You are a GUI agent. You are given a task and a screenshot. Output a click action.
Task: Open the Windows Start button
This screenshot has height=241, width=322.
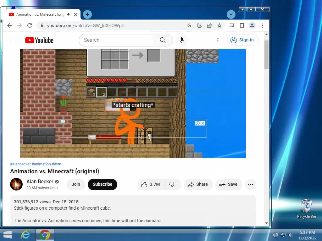8,235
